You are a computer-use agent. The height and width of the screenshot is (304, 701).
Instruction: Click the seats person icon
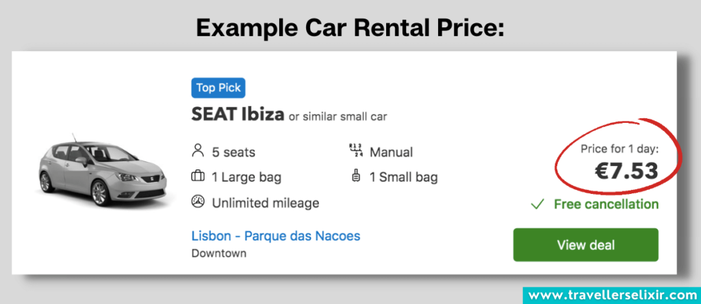coord(199,151)
